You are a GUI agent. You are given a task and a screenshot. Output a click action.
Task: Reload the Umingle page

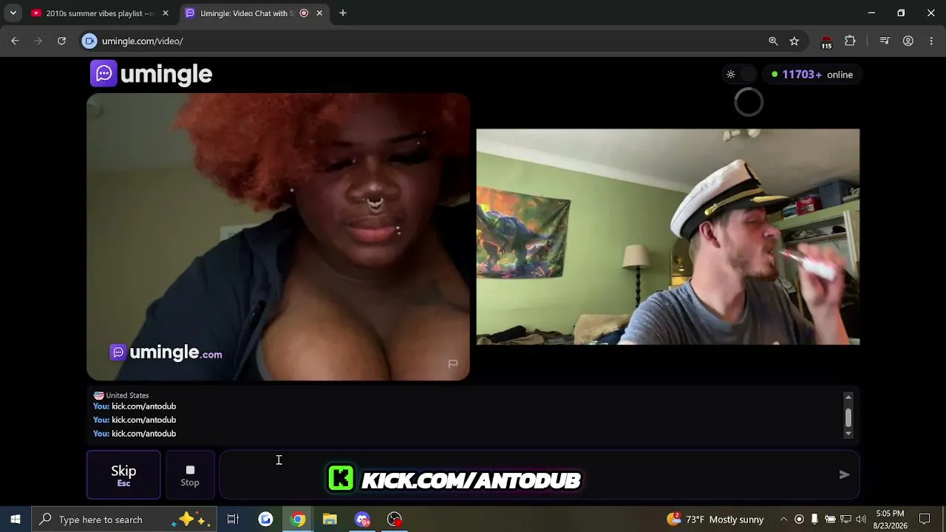click(62, 41)
